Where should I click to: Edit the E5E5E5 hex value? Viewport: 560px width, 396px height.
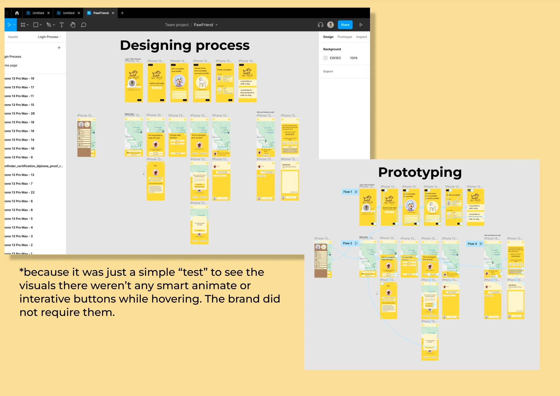[335, 58]
